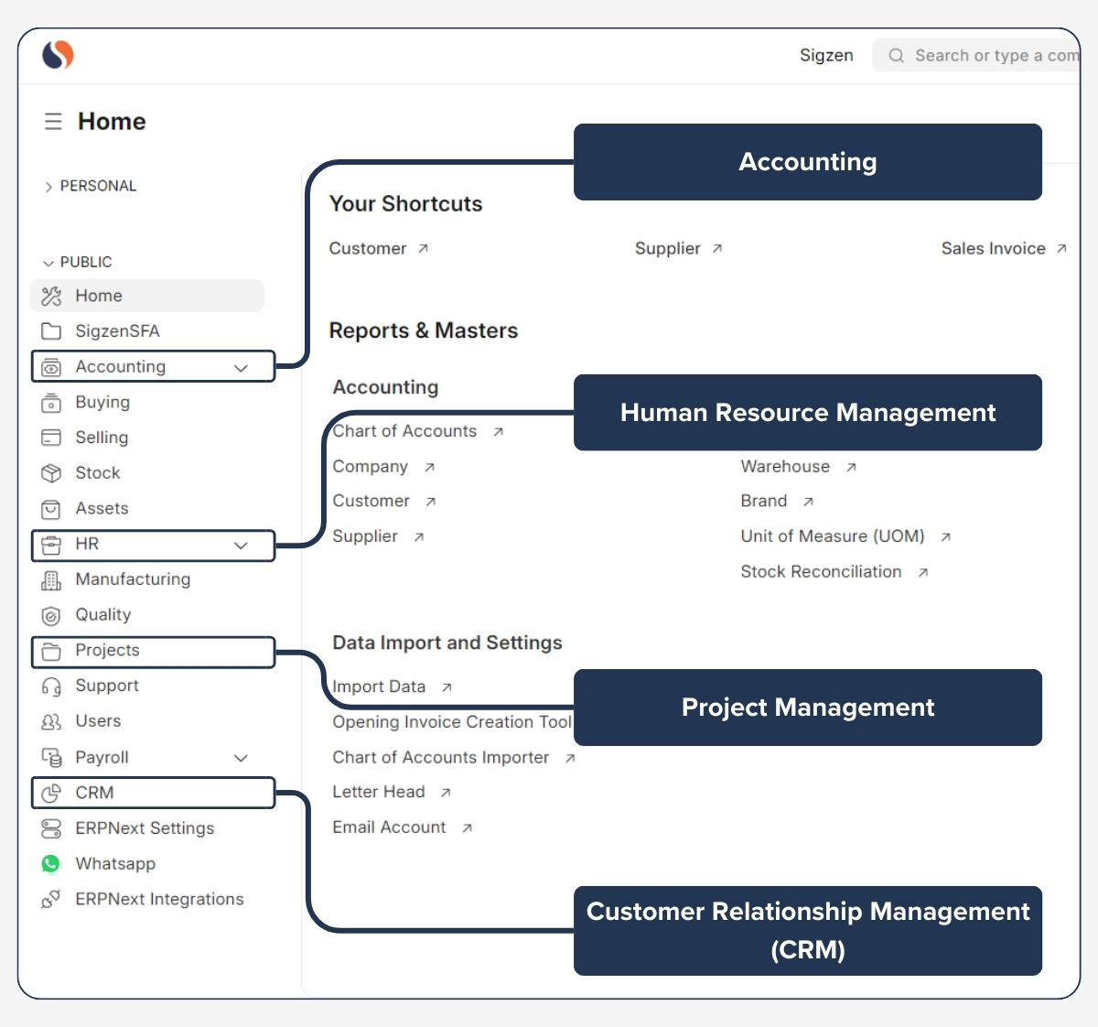Open the hamburger menu beside Home
The image size is (1098, 1027).
tap(52, 121)
